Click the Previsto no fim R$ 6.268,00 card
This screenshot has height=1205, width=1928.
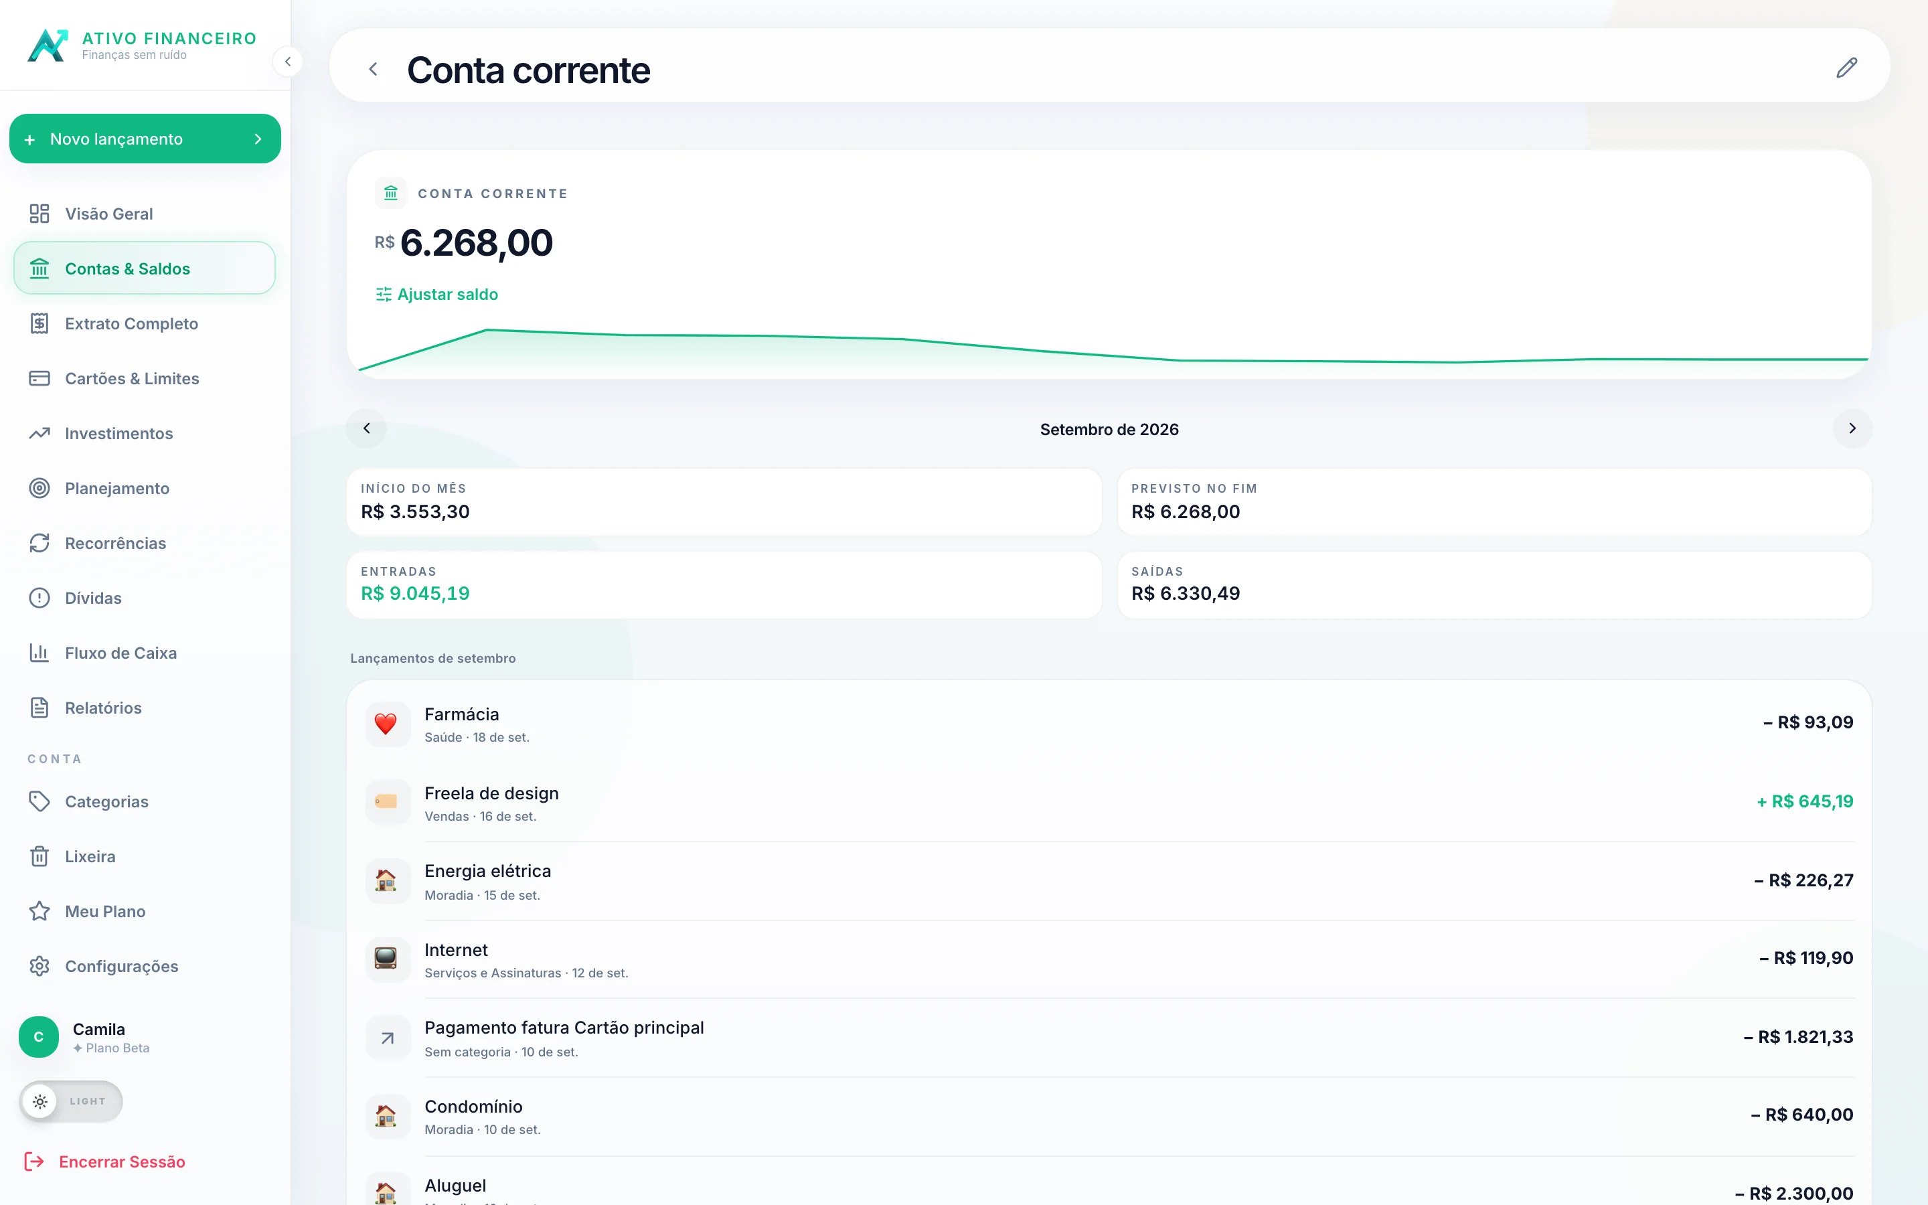[x=1495, y=502]
